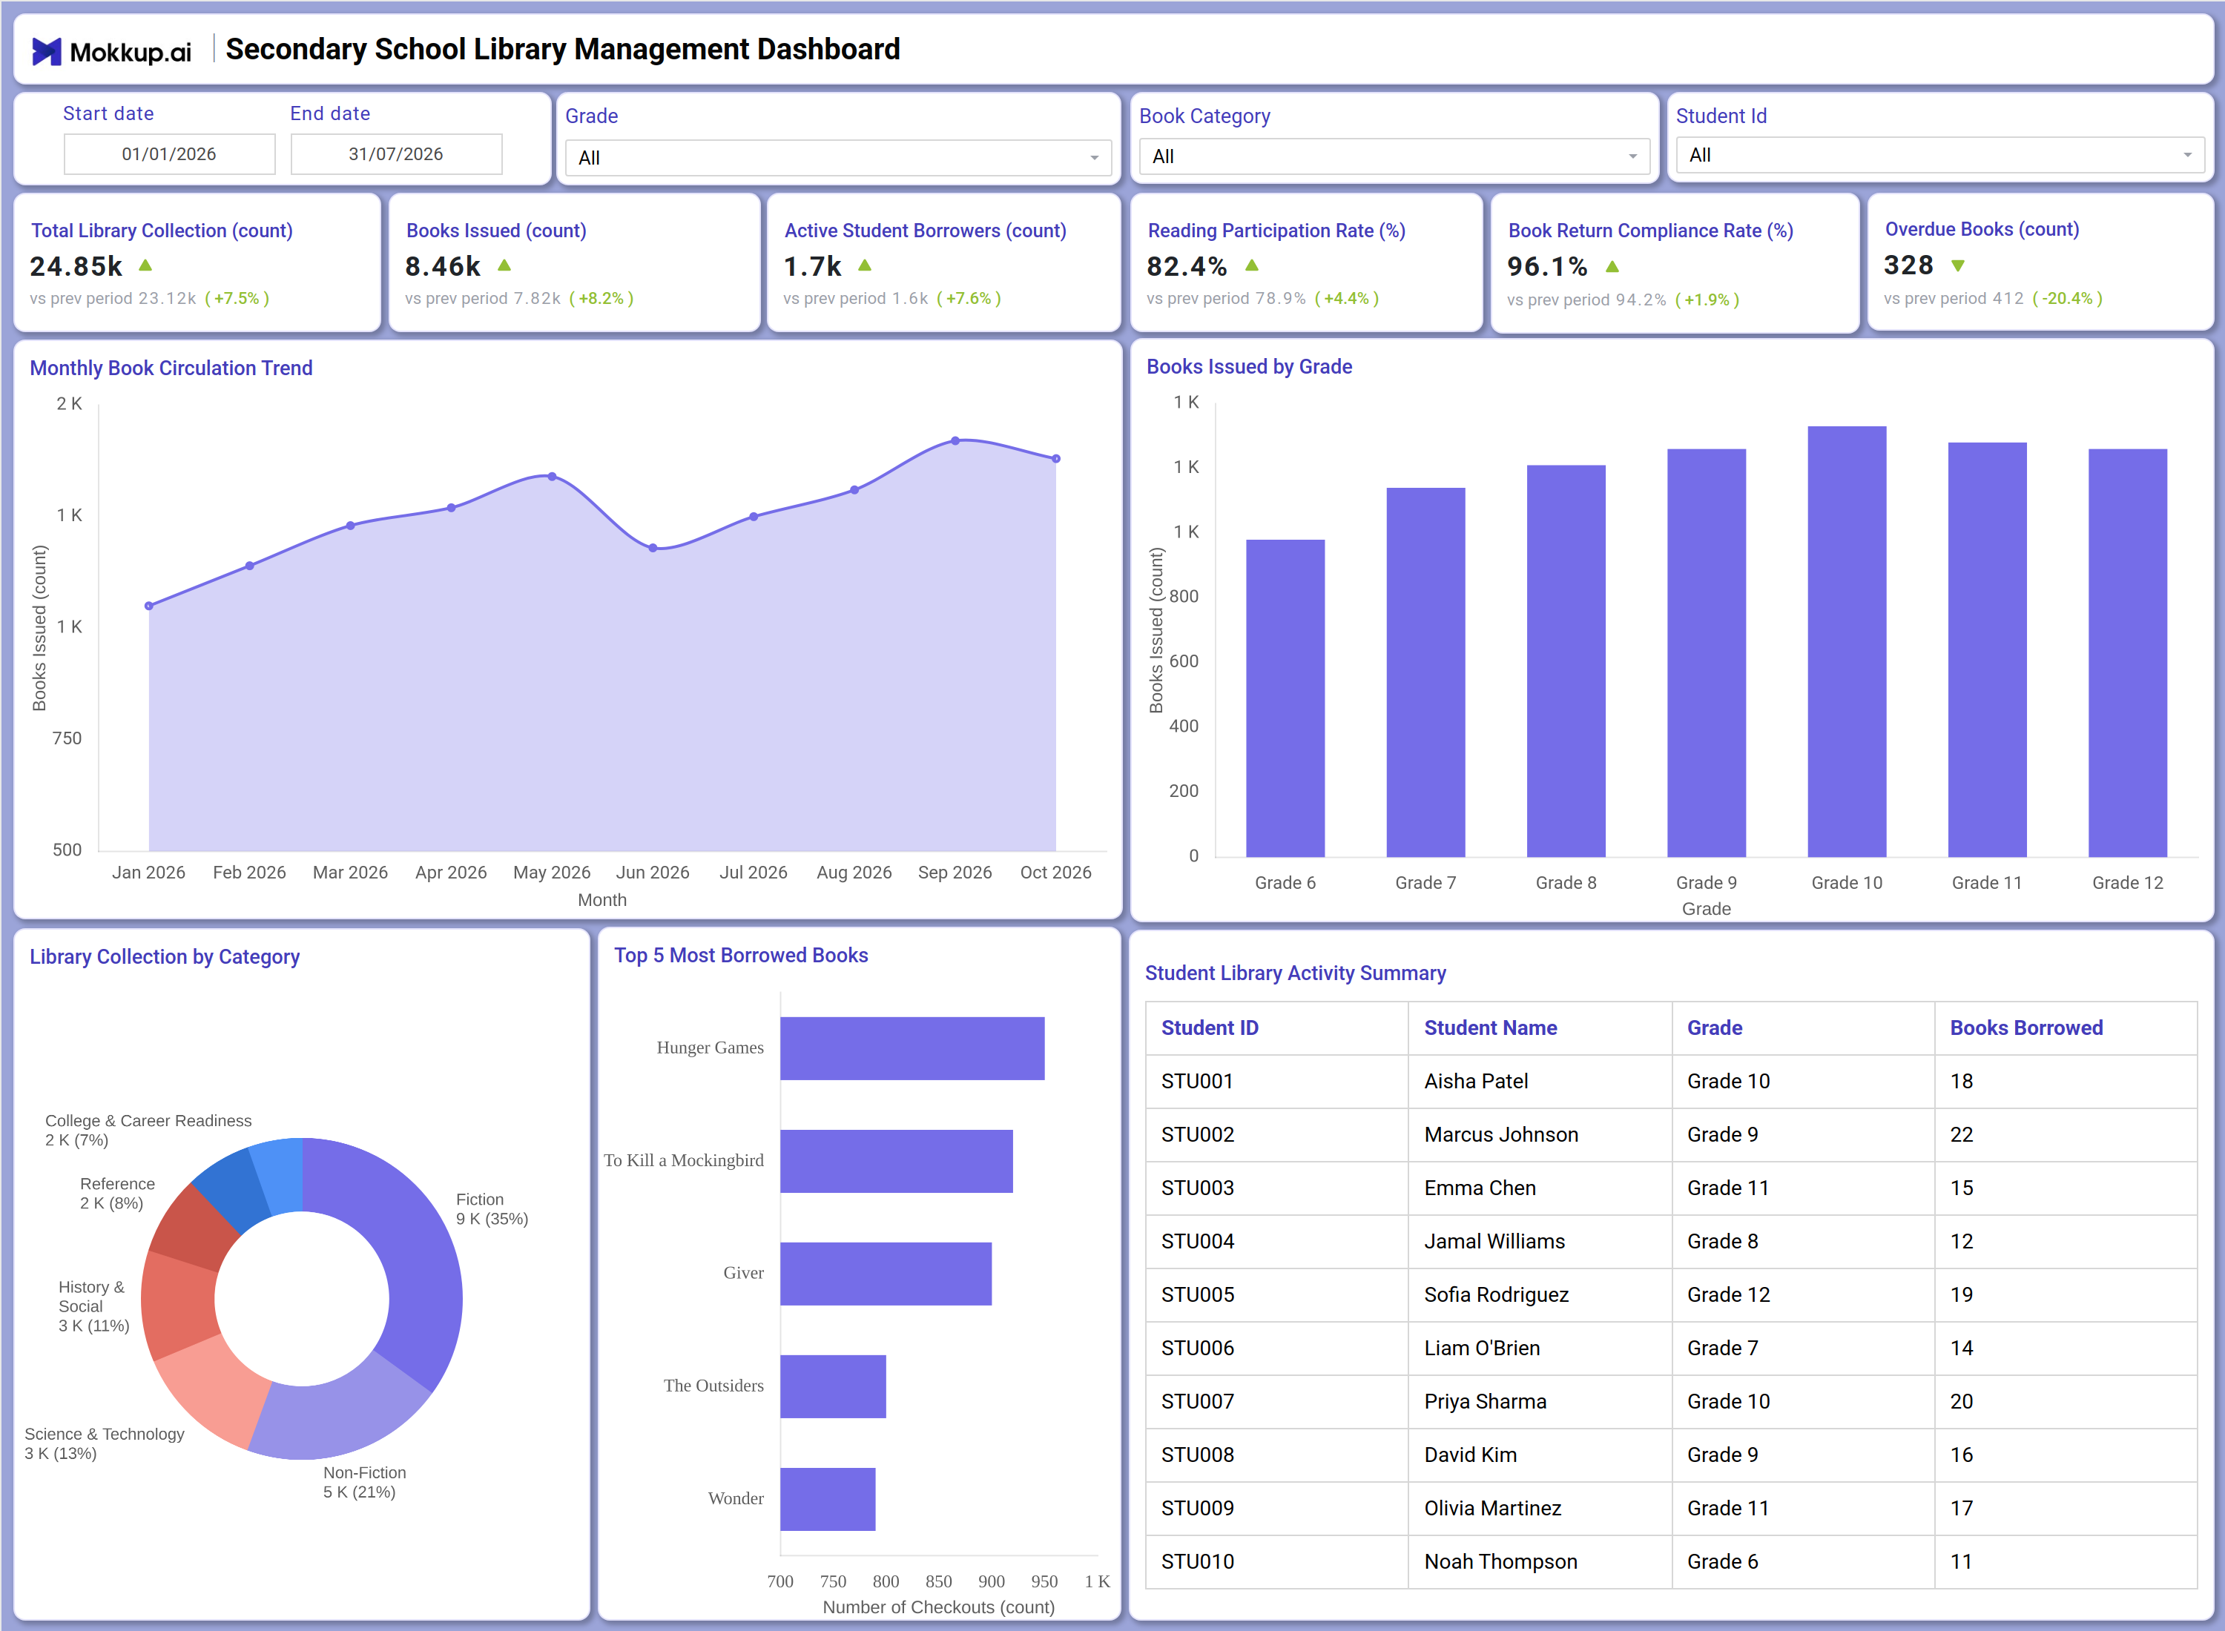Click the Monthly Book Circulation Trend title
The image size is (2225, 1631).
point(171,368)
